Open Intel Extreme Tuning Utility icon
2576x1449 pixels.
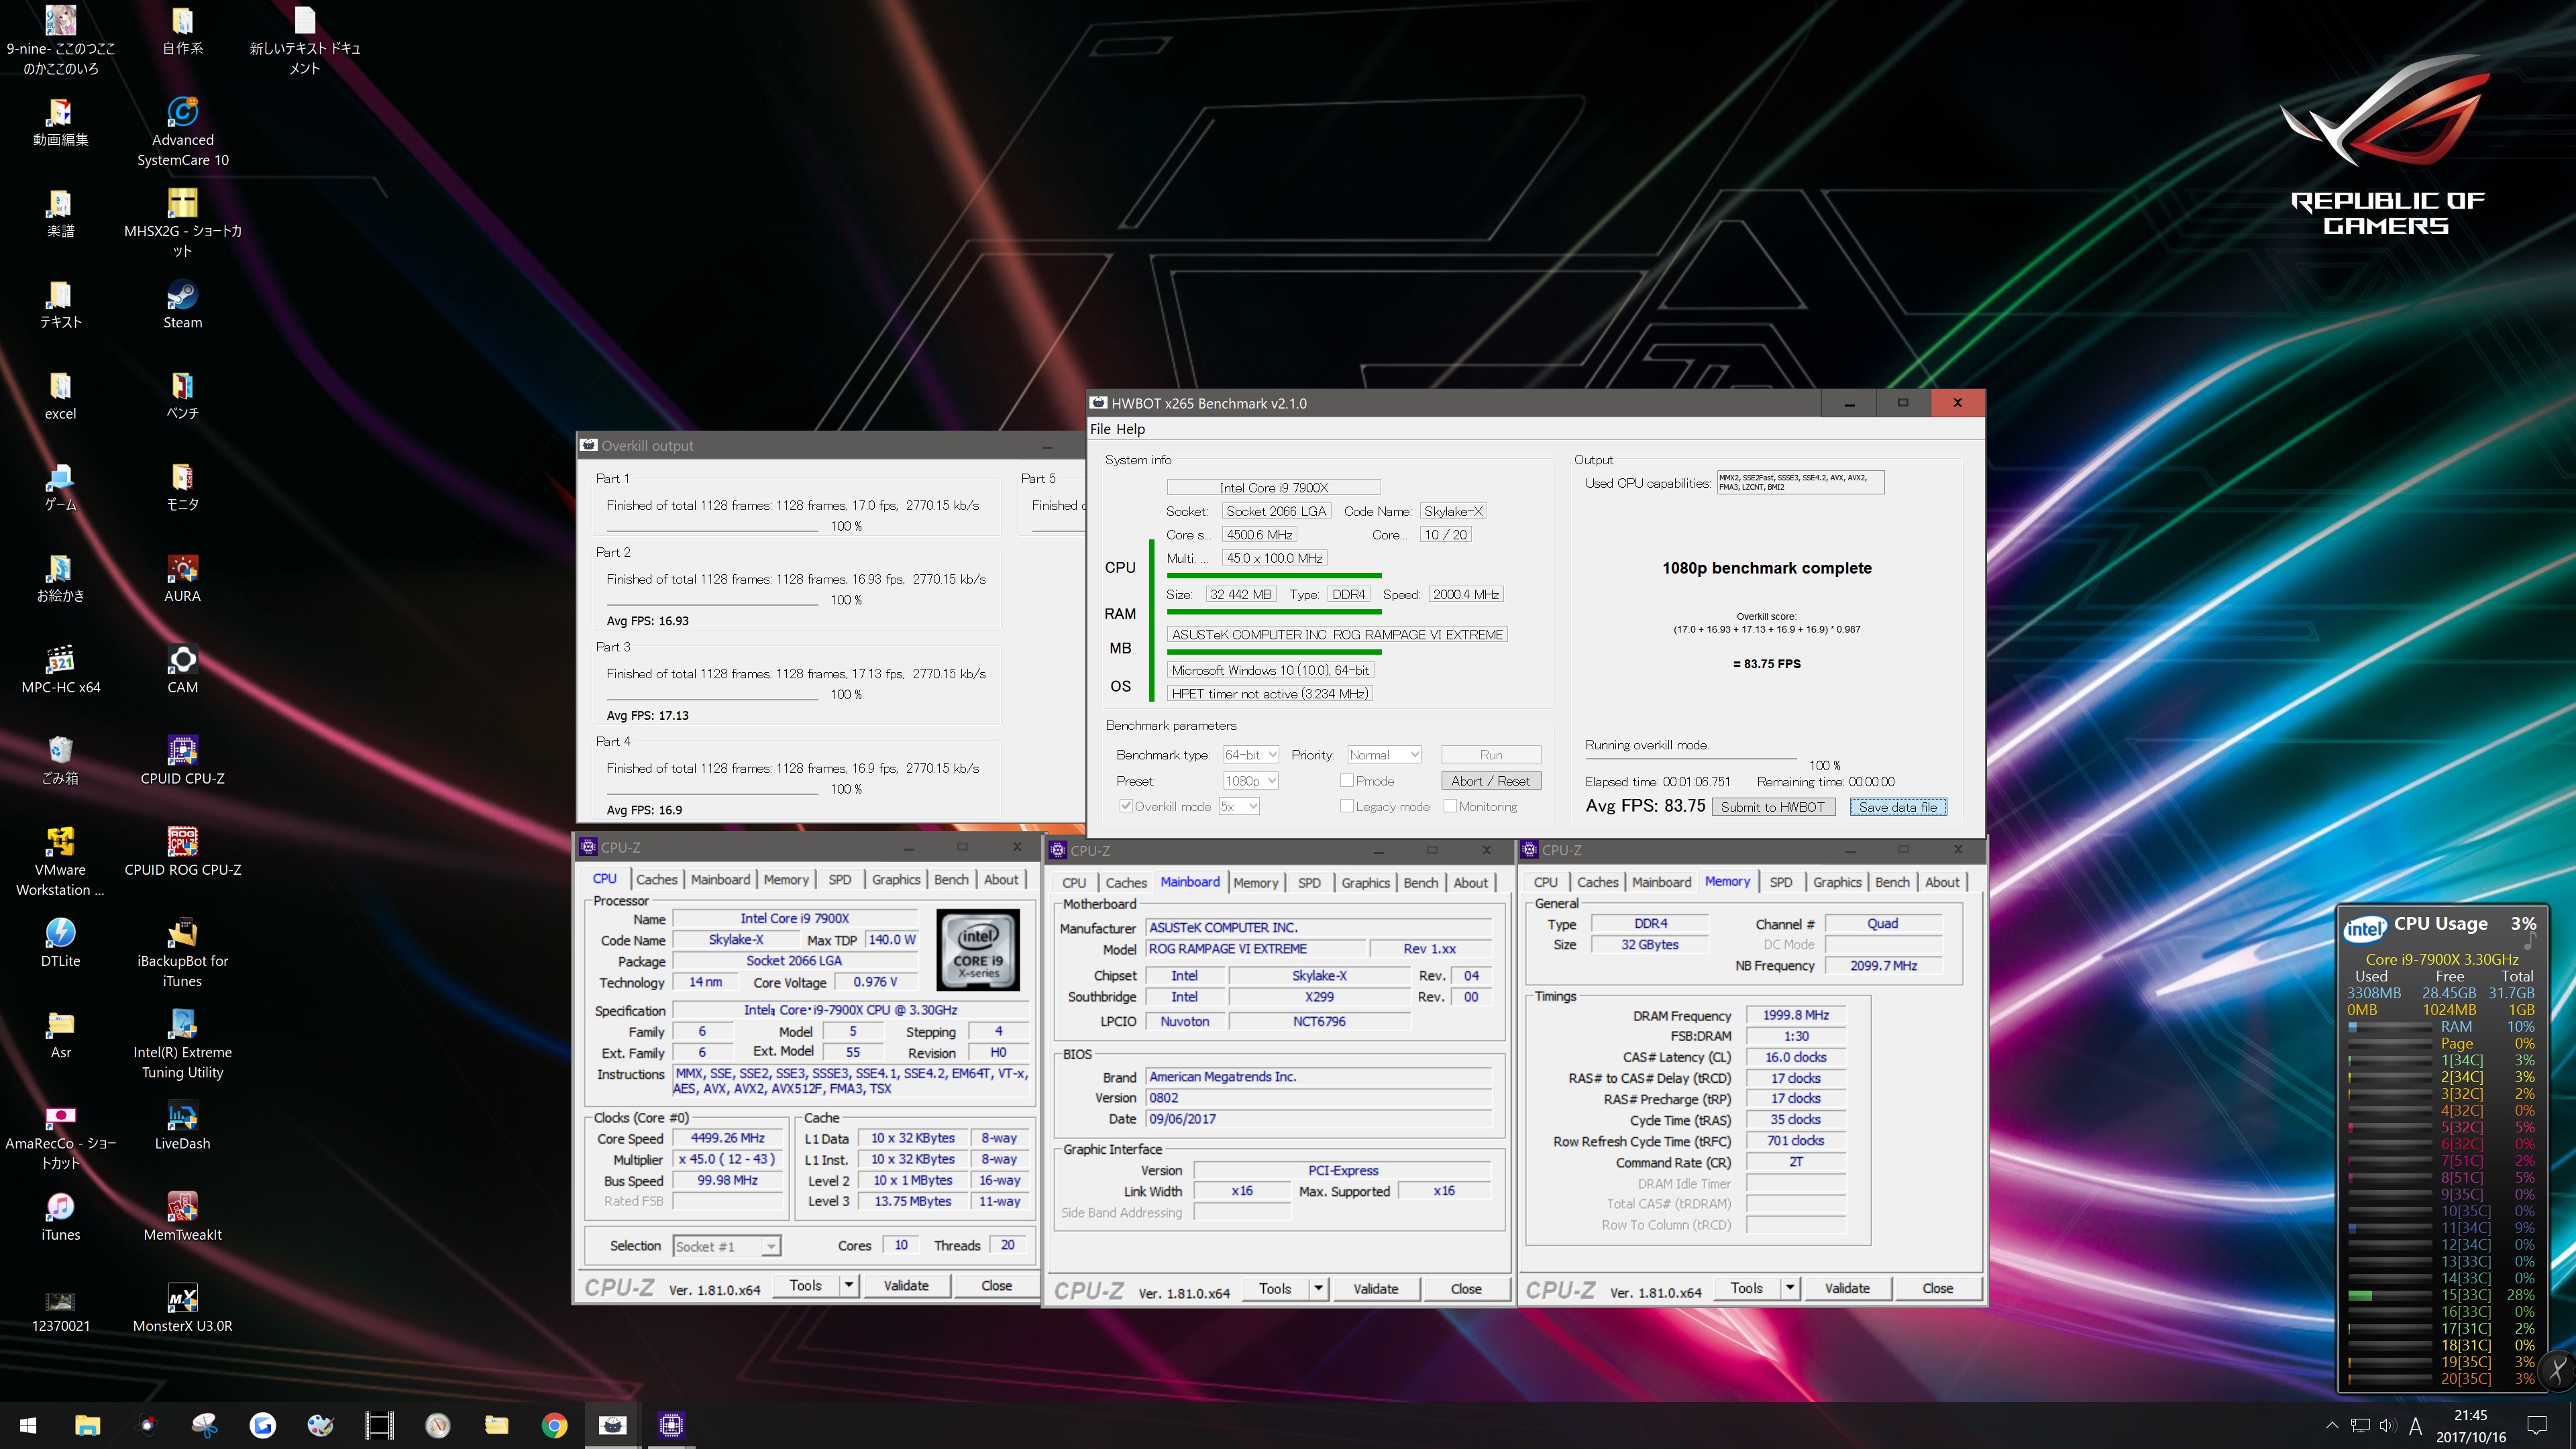tap(182, 1043)
